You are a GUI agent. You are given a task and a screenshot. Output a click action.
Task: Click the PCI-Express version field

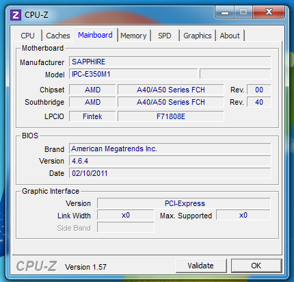coord(184,203)
